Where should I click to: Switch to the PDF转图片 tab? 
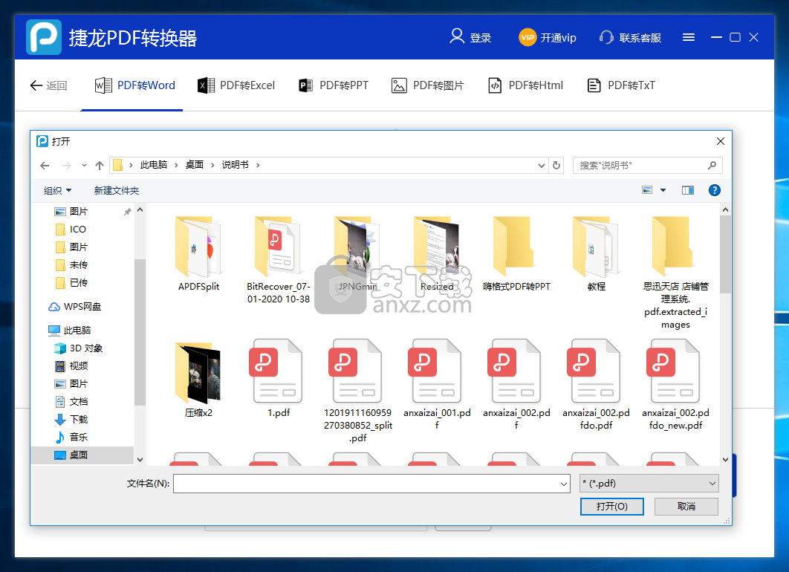tap(427, 85)
